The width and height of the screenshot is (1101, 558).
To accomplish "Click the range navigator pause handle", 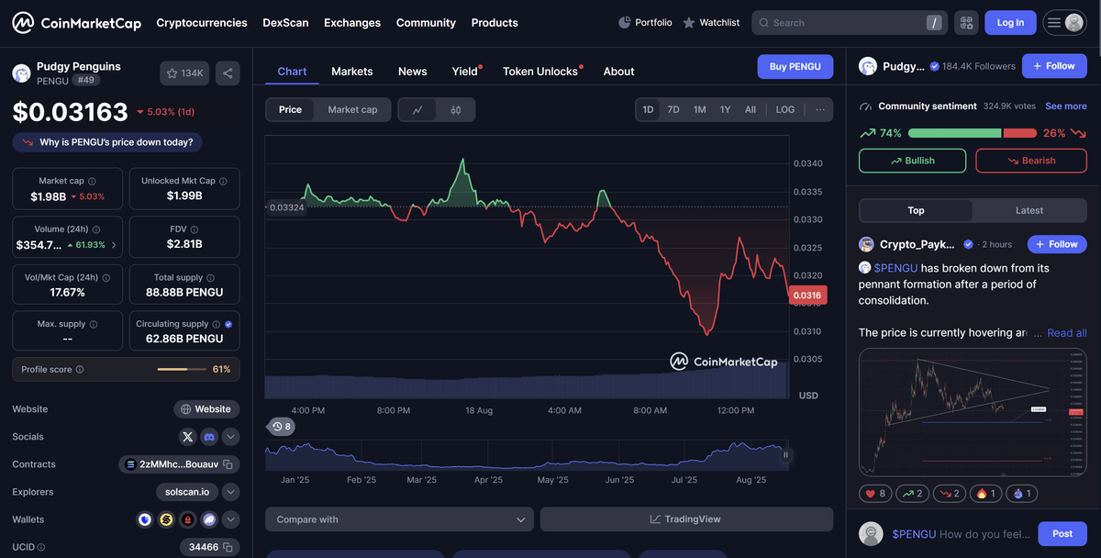I will (785, 454).
